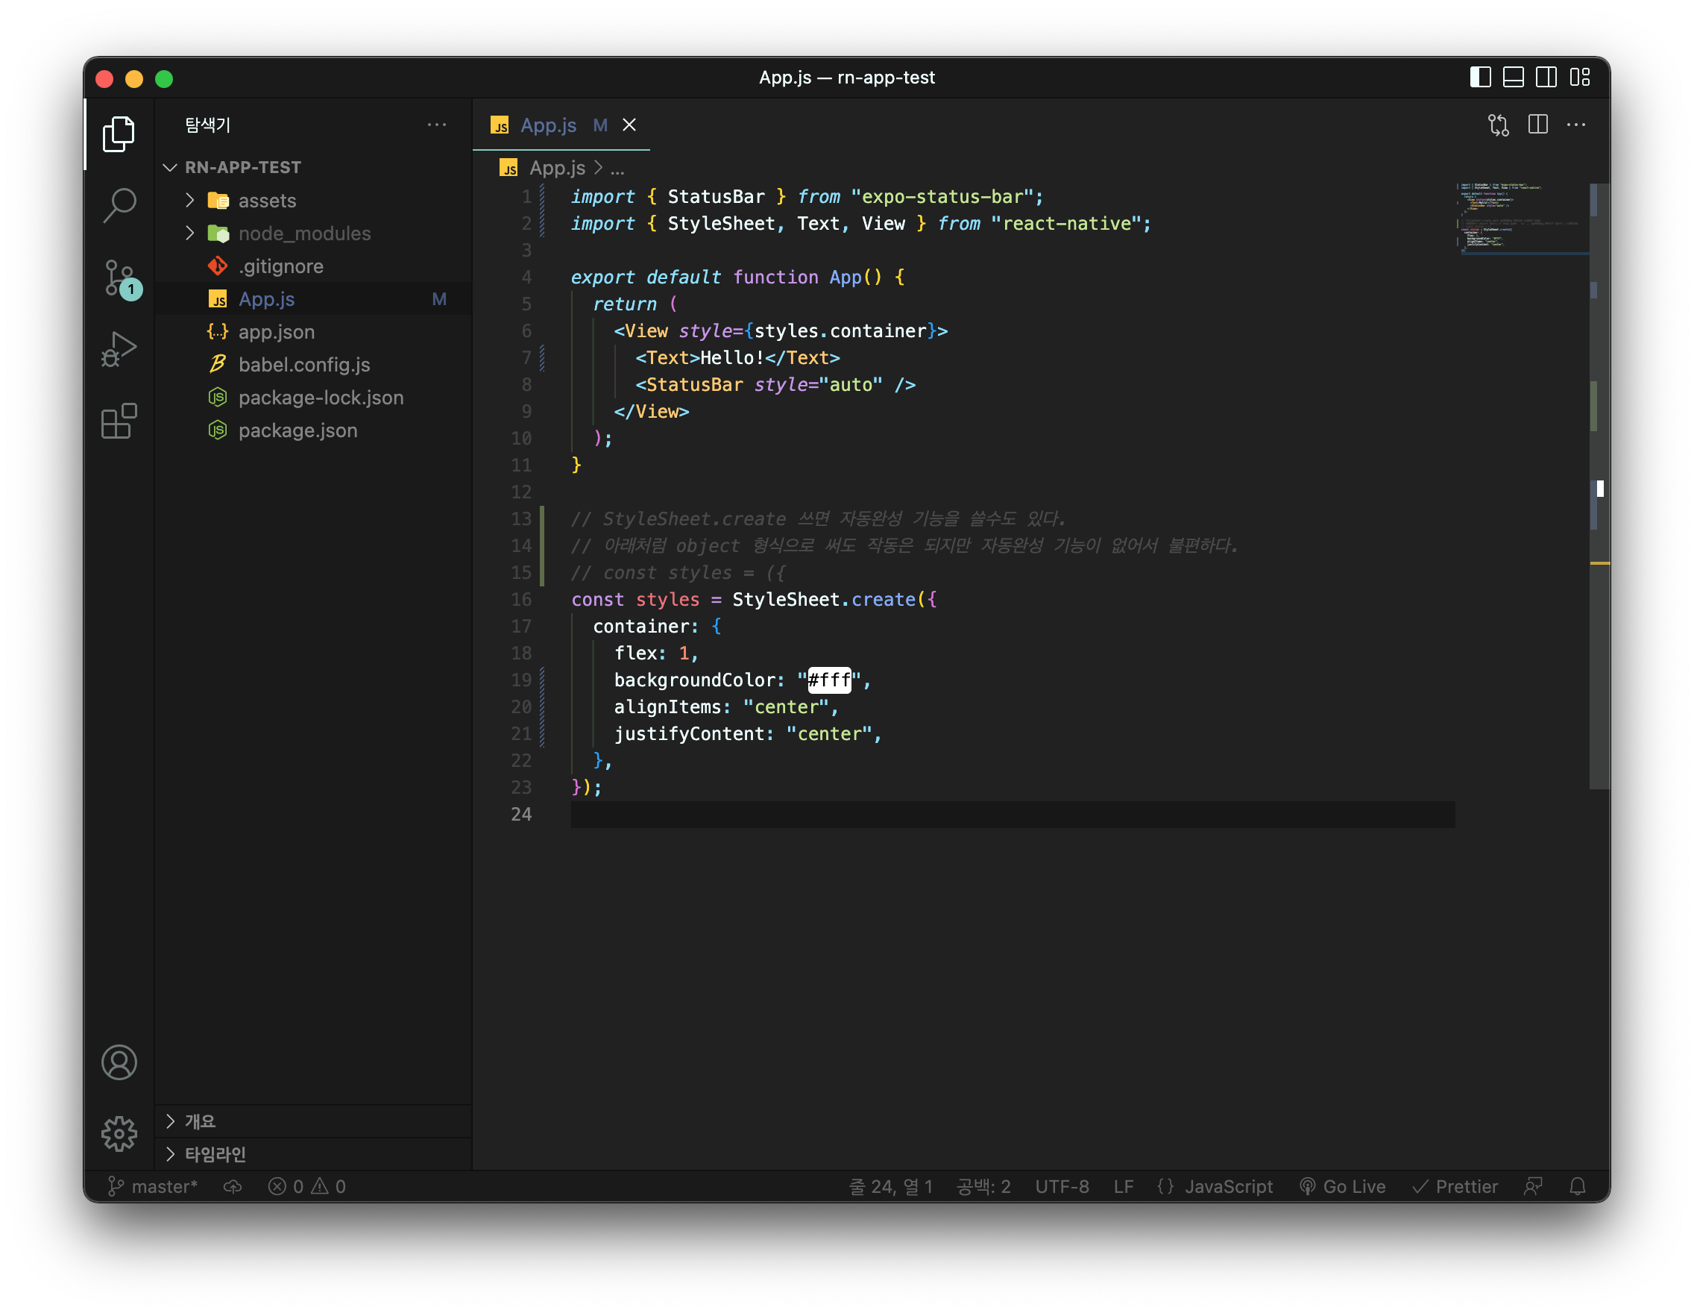The width and height of the screenshot is (1694, 1313).
Task: Select the App.js editor tab
Action: (x=547, y=125)
